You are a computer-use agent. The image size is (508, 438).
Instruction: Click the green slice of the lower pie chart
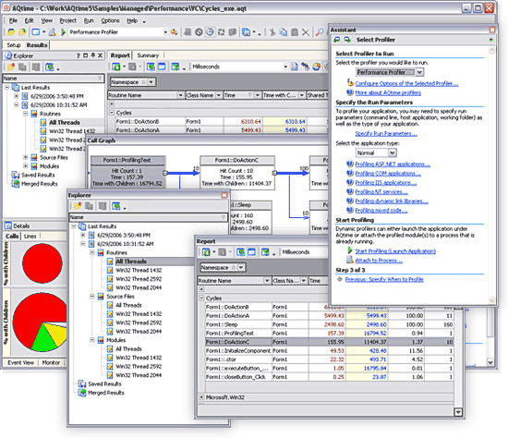click(x=44, y=340)
